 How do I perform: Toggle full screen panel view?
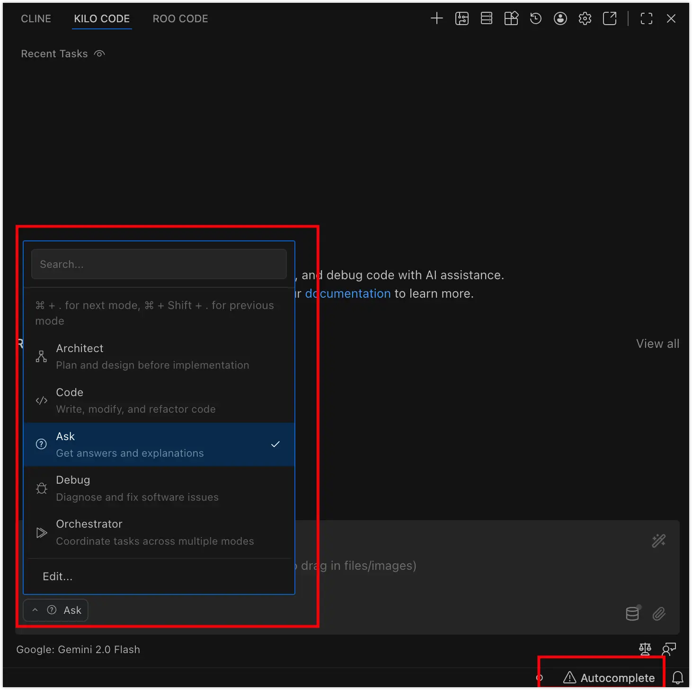click(x=646, y=18)
